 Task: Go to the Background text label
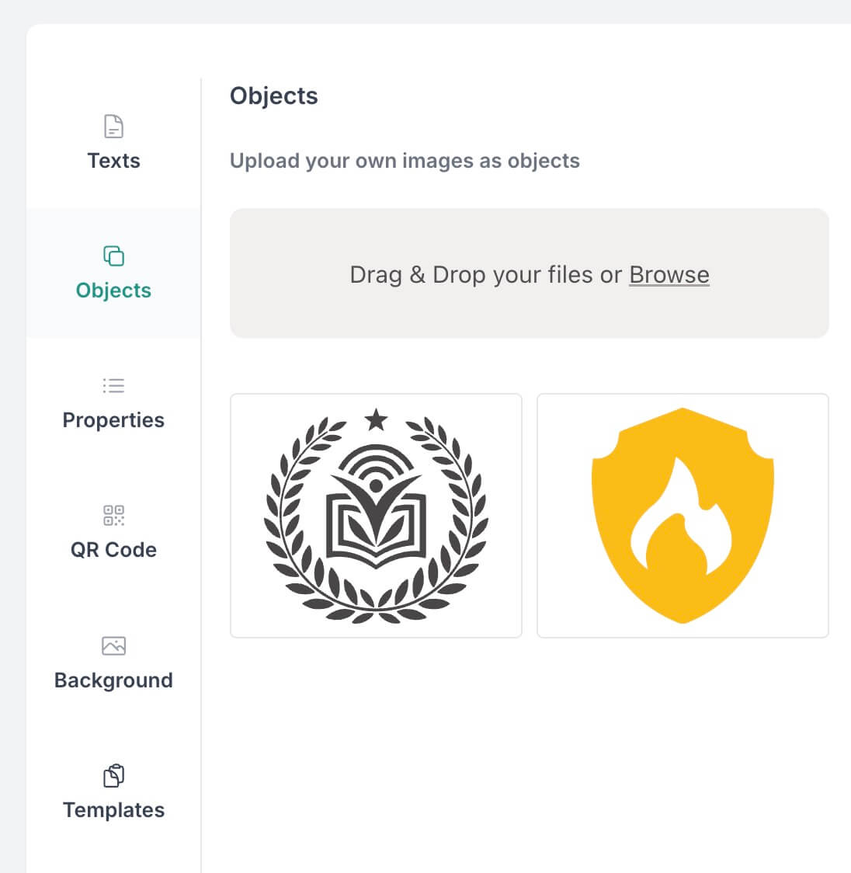click(113, 680)
